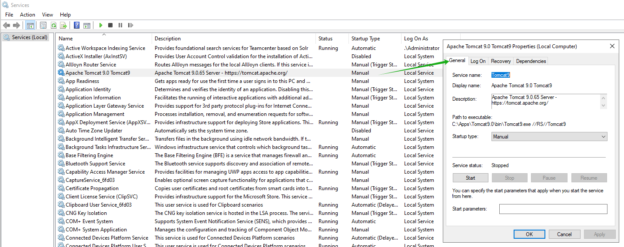Toggle Show/Hide Console Tree toolbar icon
Image resolution: width=624 pixels, height=247 pixels.
tap(30, 25)
